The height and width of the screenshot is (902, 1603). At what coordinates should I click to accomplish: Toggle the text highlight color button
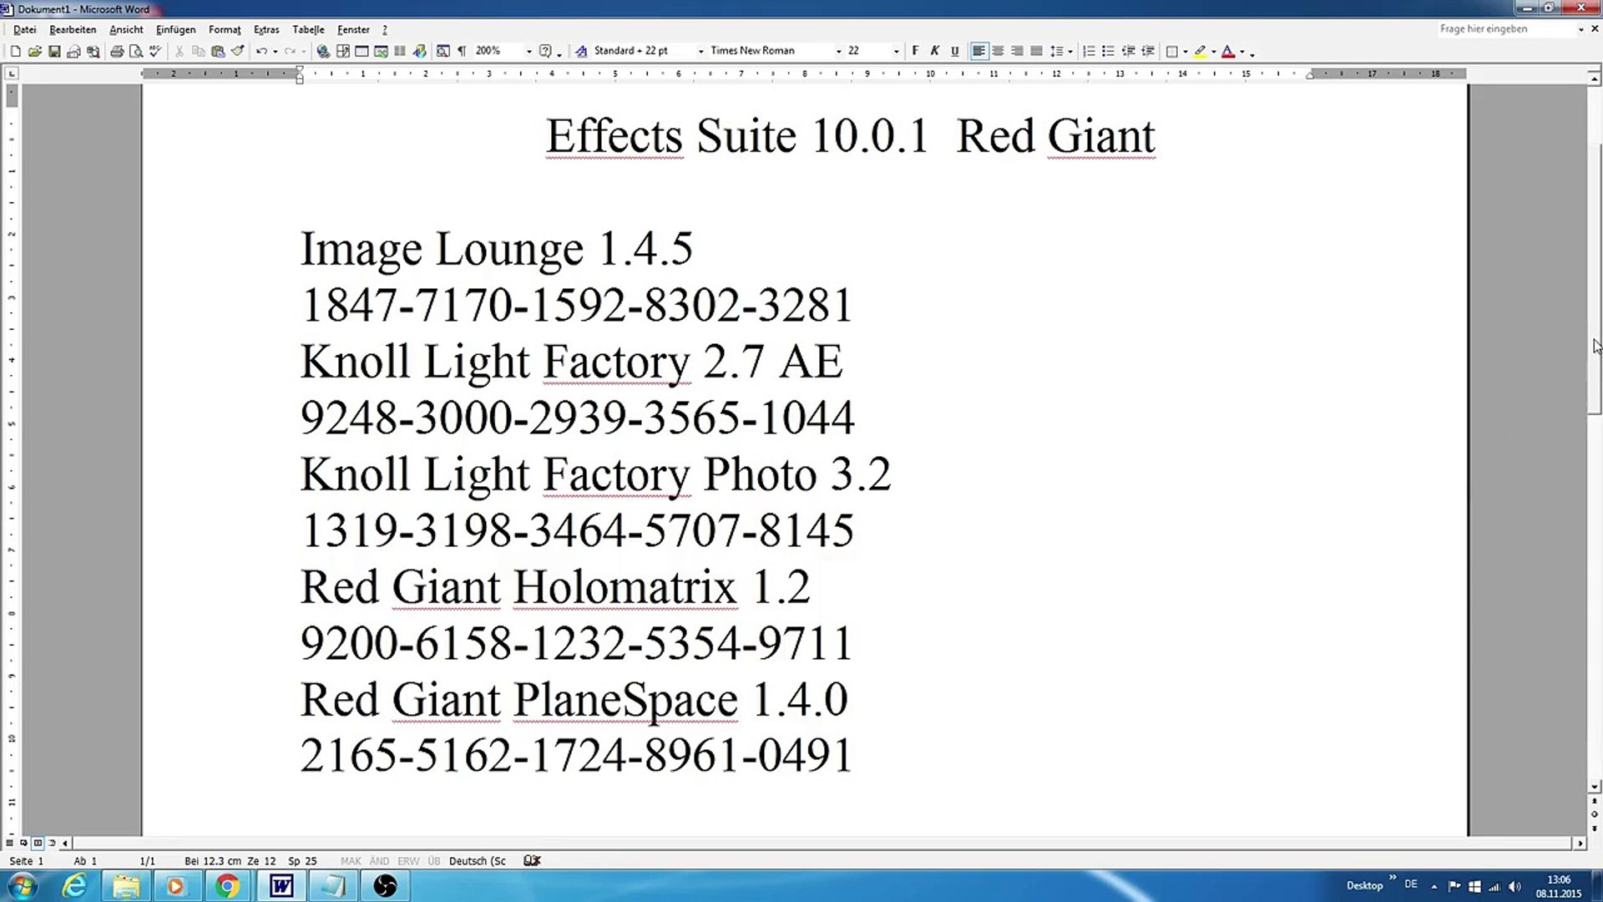[x=1199, y=51]
